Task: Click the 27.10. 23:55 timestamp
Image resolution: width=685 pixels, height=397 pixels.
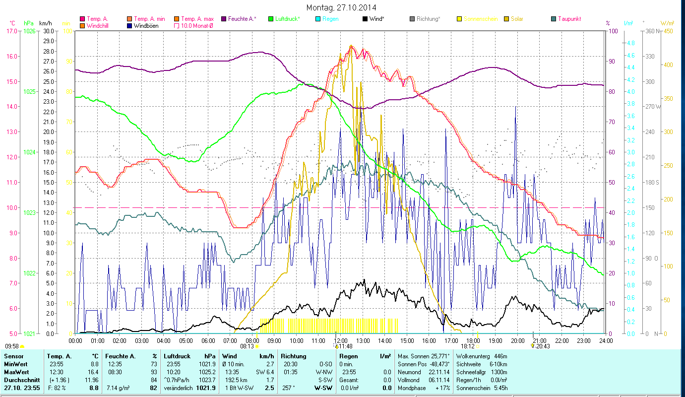Action: [x=23, y=388]
